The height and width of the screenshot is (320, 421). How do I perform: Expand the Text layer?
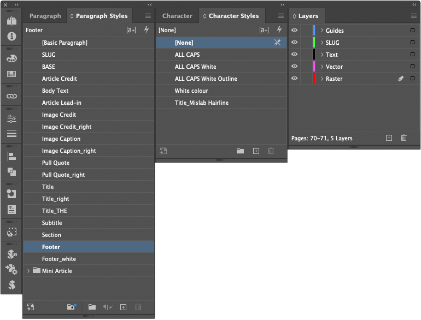pos(322,55)
